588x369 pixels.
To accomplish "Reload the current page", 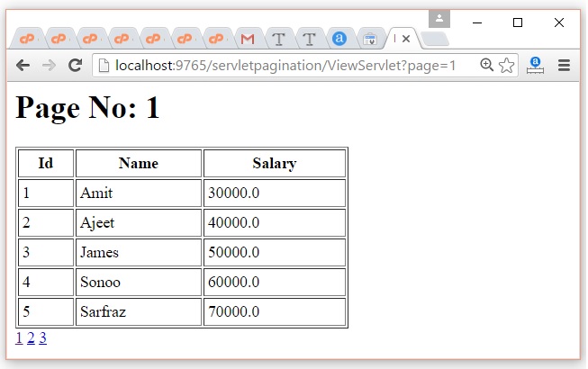I will click(76, 65).
